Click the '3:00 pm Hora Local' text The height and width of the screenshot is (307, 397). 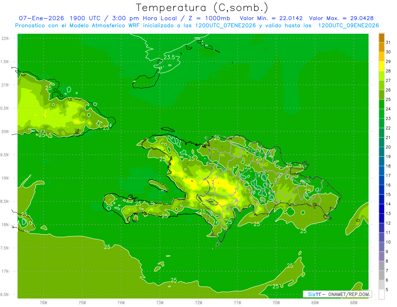click(x=144, y=18)
